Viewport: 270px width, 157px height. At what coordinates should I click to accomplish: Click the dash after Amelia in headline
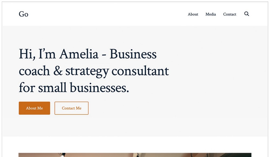(104, 55)
